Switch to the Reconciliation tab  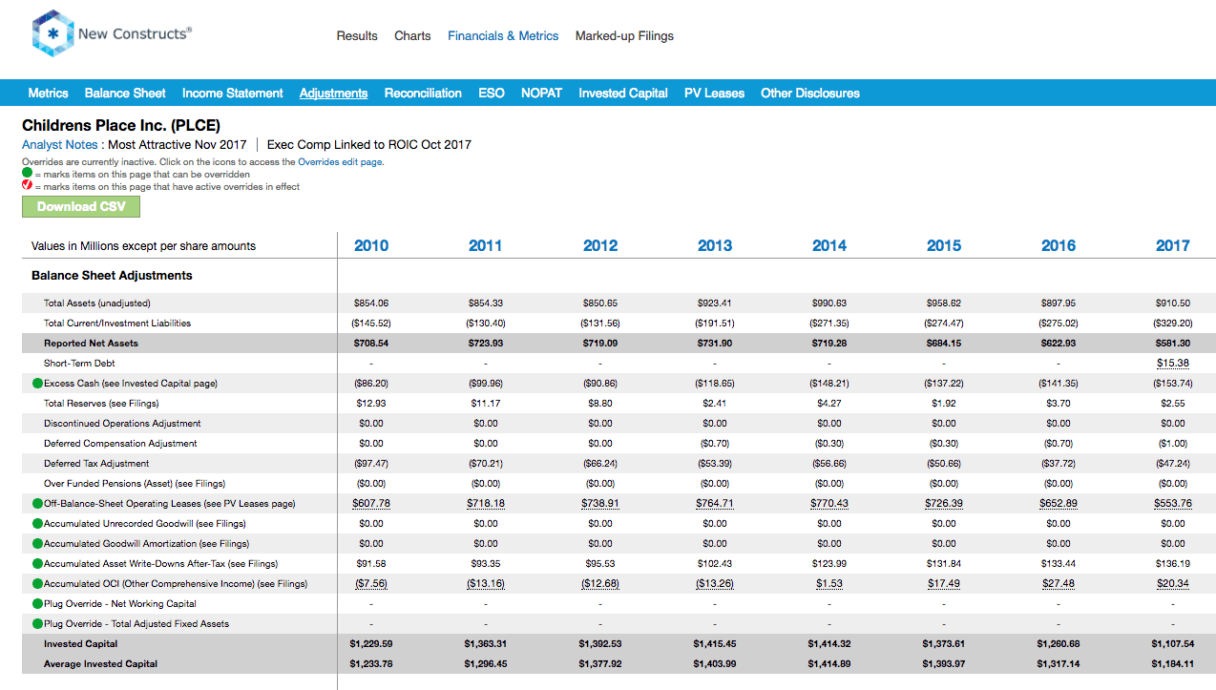[423, 94]
